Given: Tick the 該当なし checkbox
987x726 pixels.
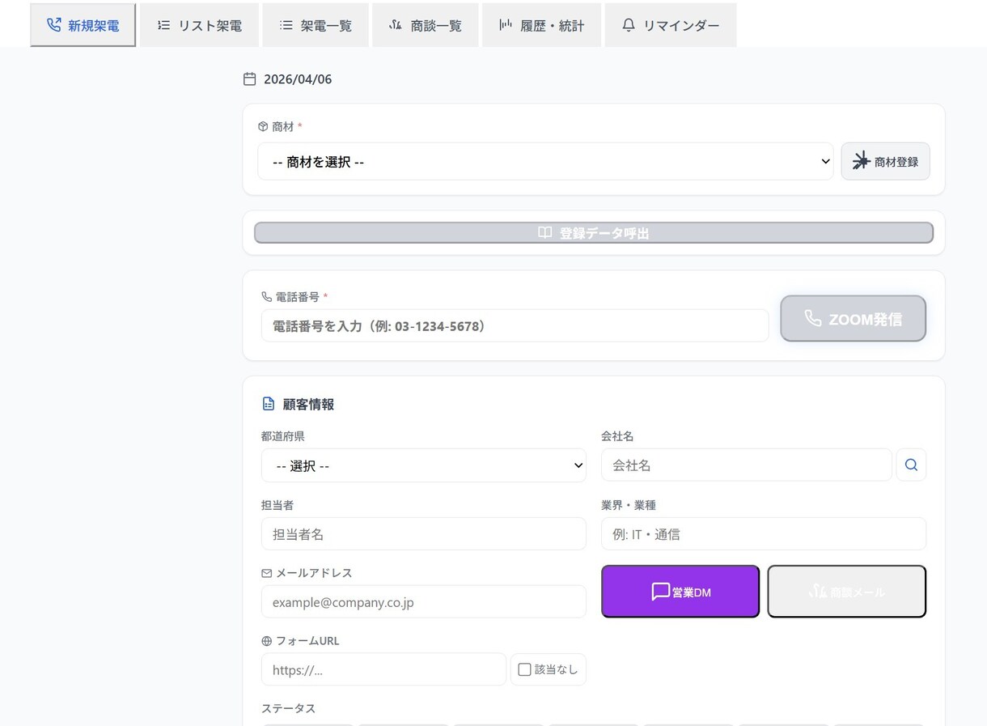Looking at the screenshot, I should 524,669.
